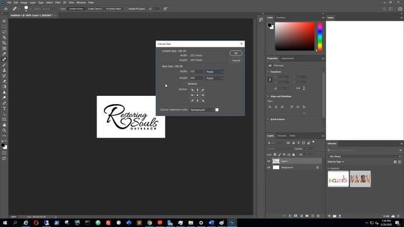Select the Eraser tool
This screenshot has width=404, height=227.
click(x=4, y=81)
